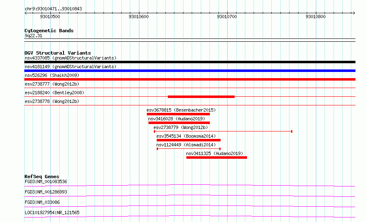This screenshot has width=367, height=222.
Task: Click the nsv3411325 (Audano2019) label
Action: pos(214,153)
